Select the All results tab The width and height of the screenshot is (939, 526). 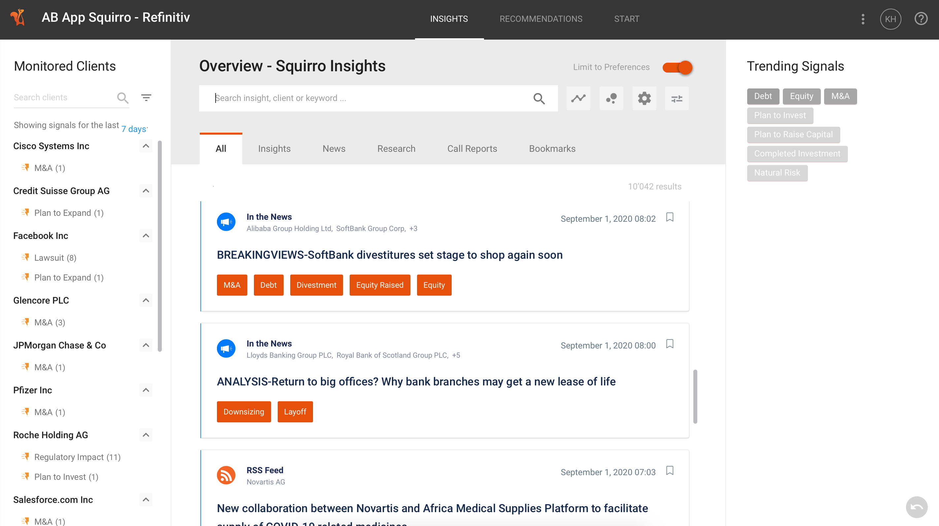[221, 148]
